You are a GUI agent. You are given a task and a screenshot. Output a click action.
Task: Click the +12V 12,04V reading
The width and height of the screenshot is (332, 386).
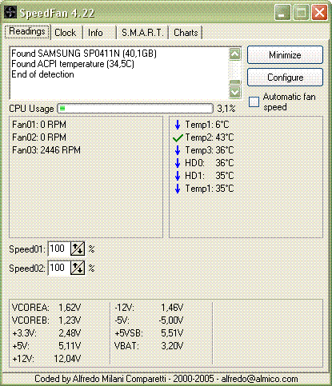pos(46,359)
